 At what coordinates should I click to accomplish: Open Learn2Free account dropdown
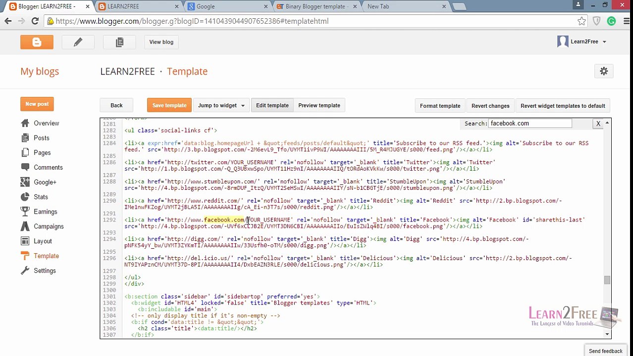[581, 42]
